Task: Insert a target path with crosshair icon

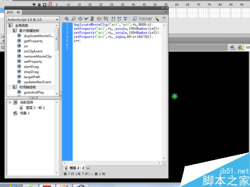Action: pos(80,19)
